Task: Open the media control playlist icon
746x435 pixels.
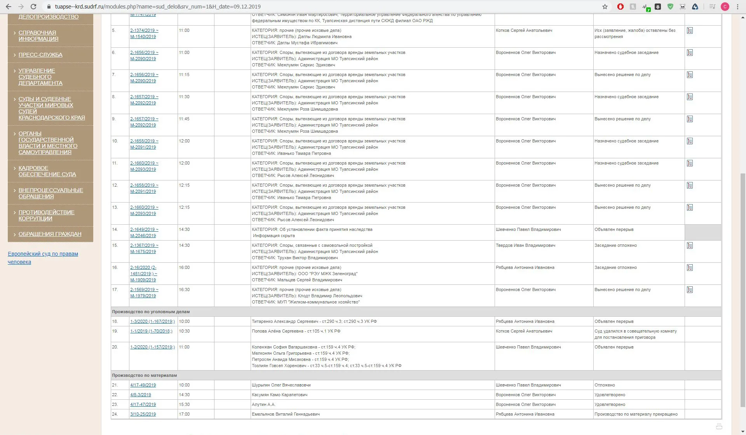Action: point(712,7)
